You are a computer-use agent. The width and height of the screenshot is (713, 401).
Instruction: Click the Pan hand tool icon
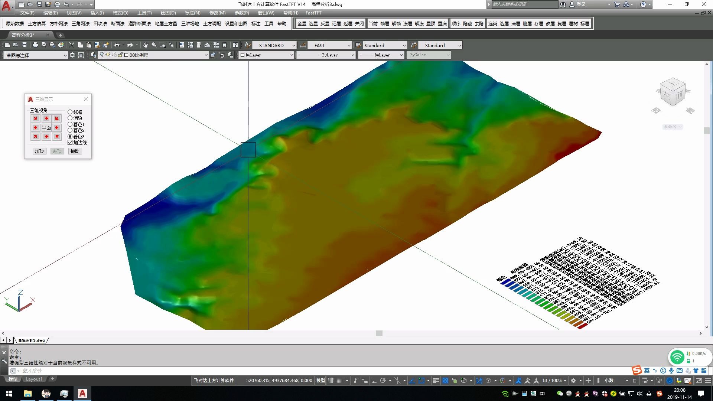click(x=145, y=45)
